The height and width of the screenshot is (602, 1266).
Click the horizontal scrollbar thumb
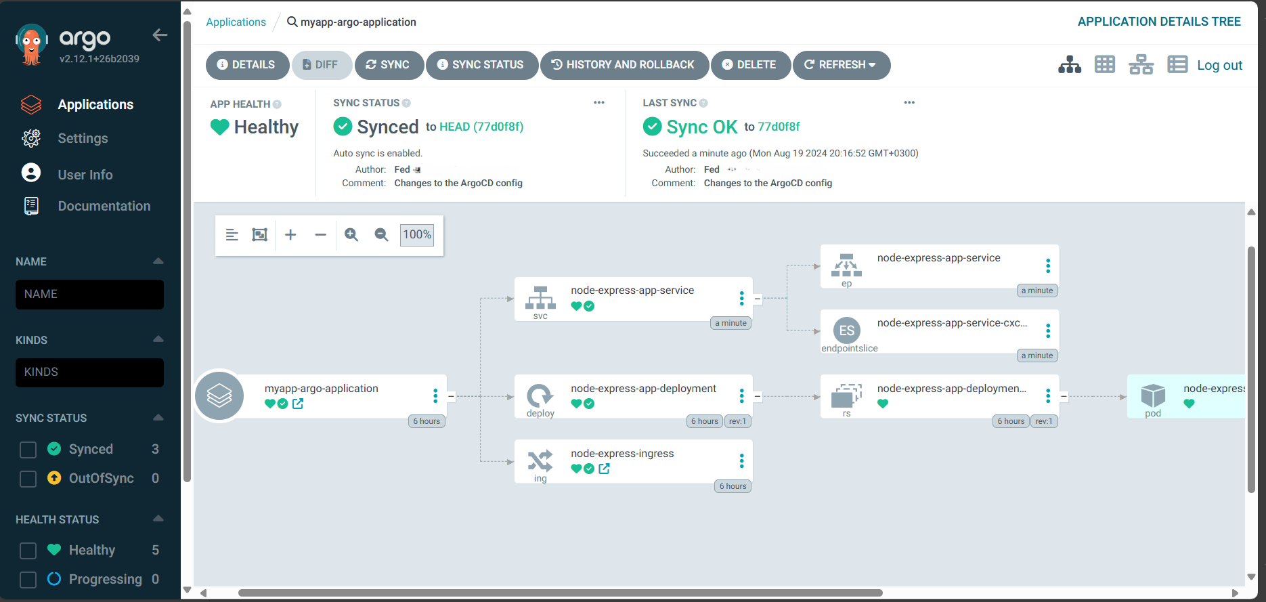560,593
